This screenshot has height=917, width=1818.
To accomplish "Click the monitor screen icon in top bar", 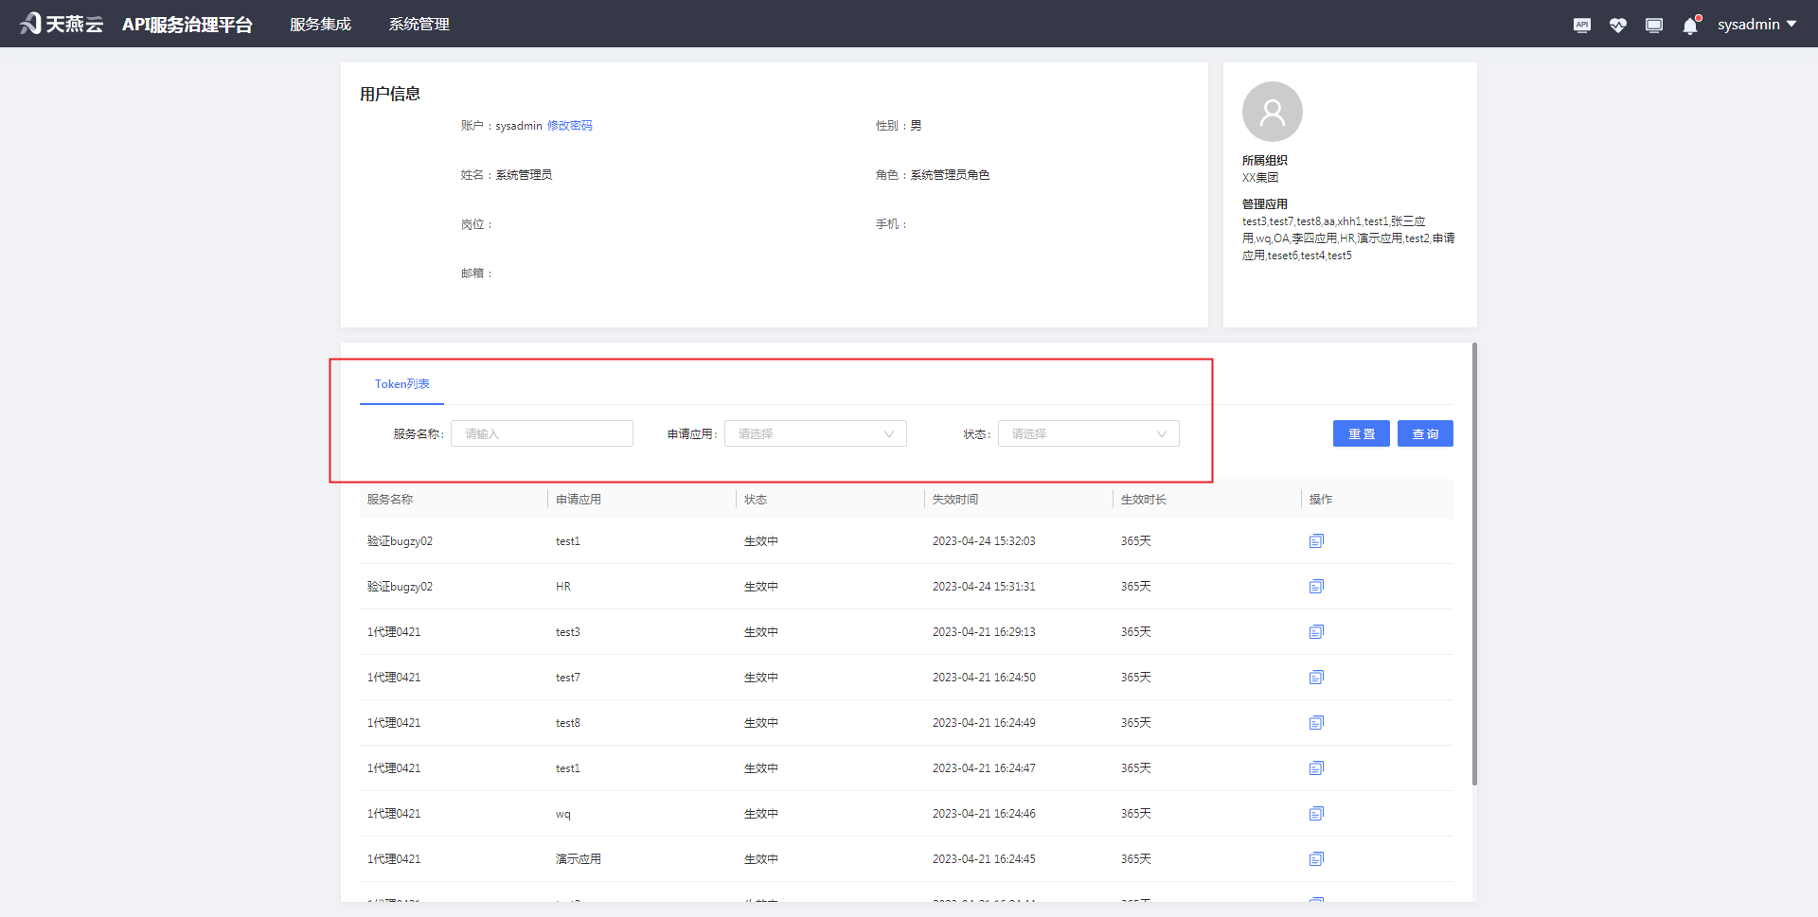I will 1653,24.
